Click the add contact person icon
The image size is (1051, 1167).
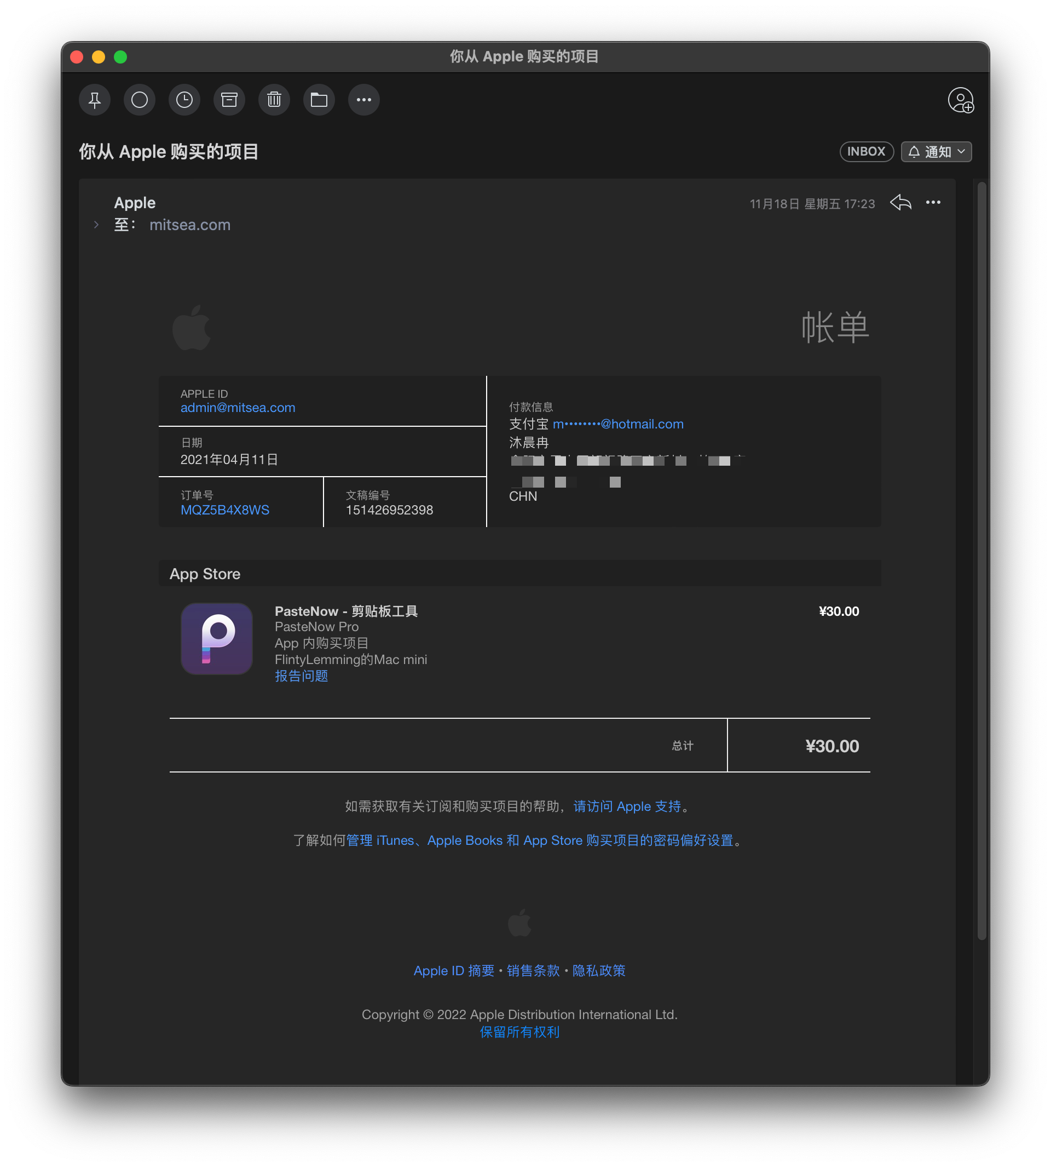coord(960,101)
